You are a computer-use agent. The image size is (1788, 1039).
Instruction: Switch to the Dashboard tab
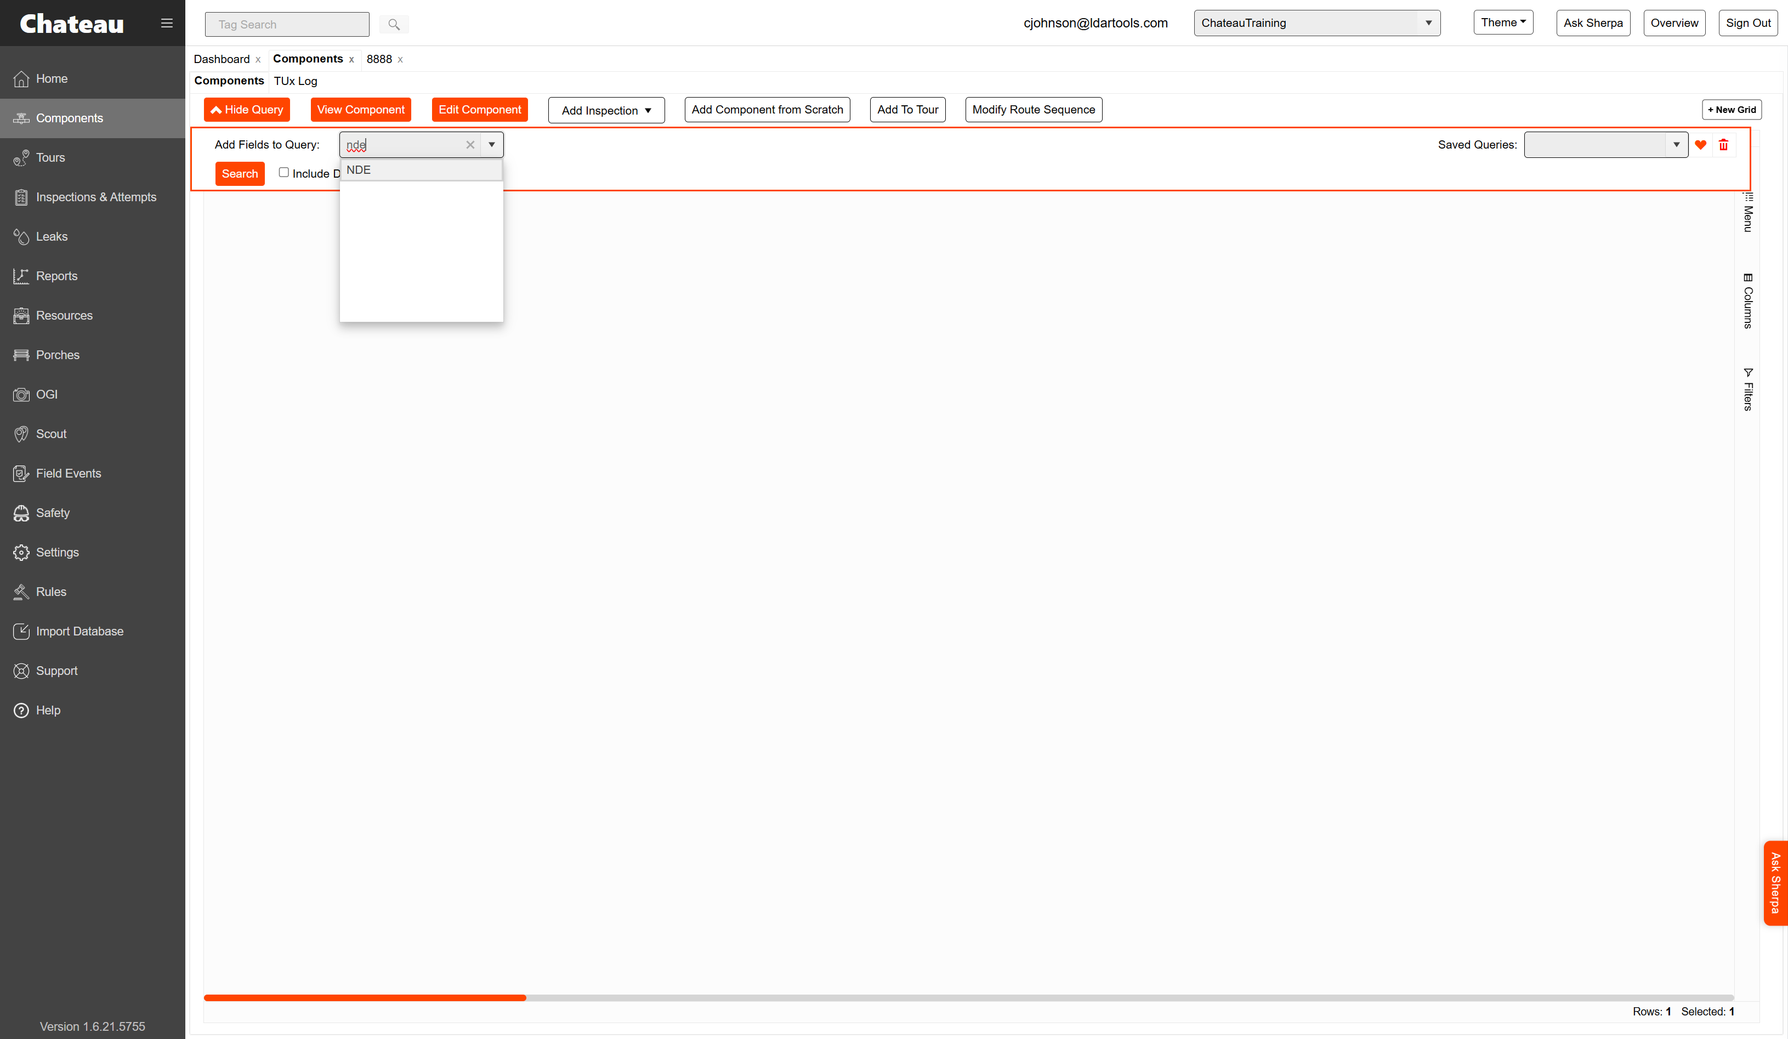[x=222, y=59]
